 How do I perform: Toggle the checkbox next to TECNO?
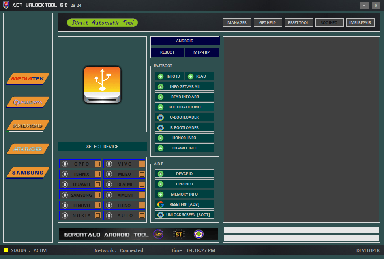(x=142, y=205)
